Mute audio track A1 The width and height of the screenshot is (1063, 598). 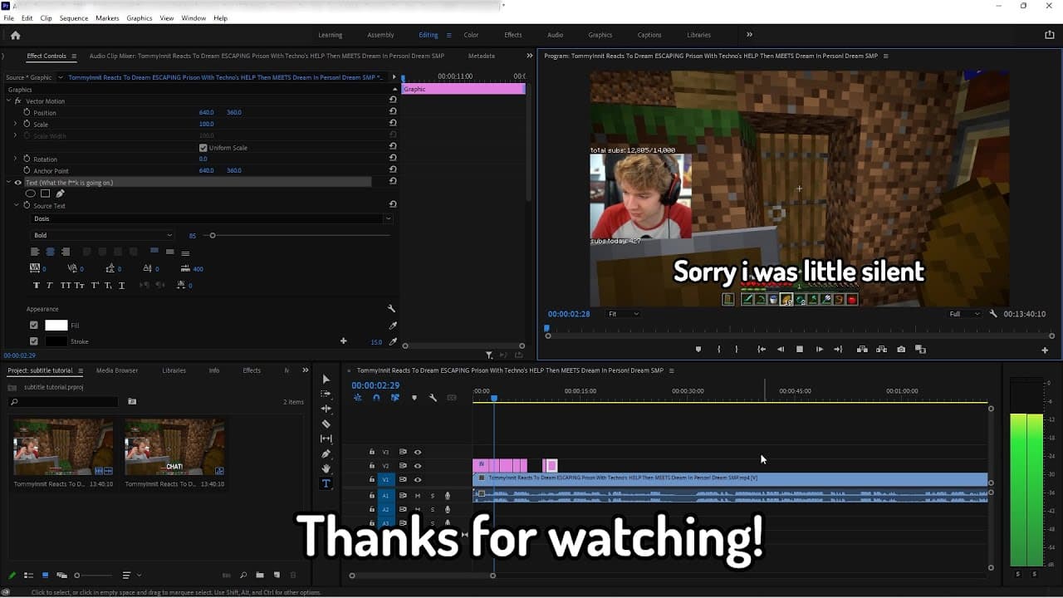(418, 496)
